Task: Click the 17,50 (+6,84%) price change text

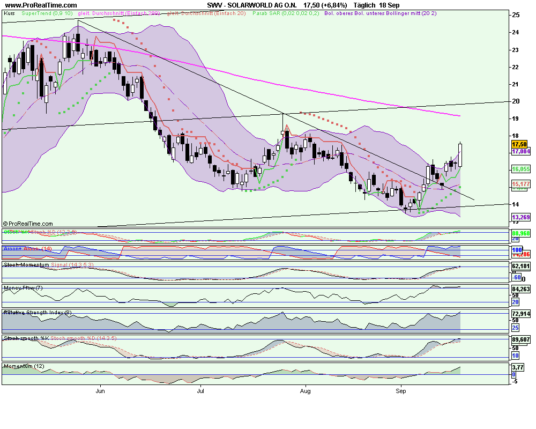Action: pos(325,5)
